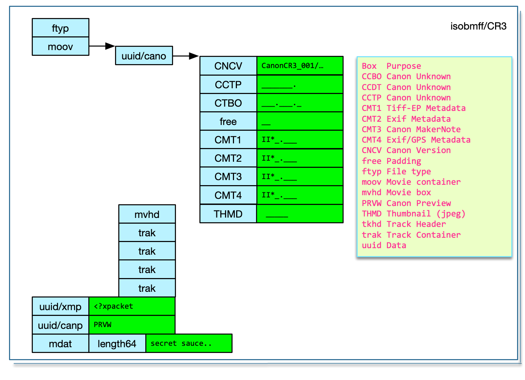The height and width of the screenshot is (380, 525).
Task: Select the mvhd box
Action: coord(147,214)
